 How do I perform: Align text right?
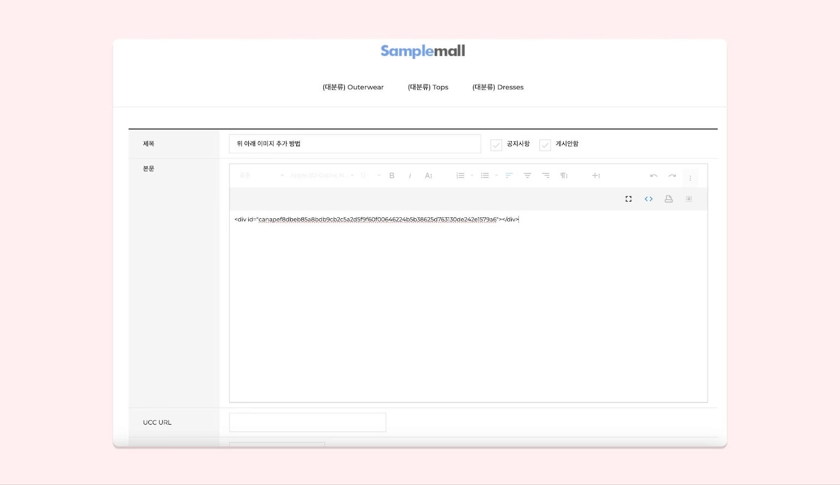(545, 176)
